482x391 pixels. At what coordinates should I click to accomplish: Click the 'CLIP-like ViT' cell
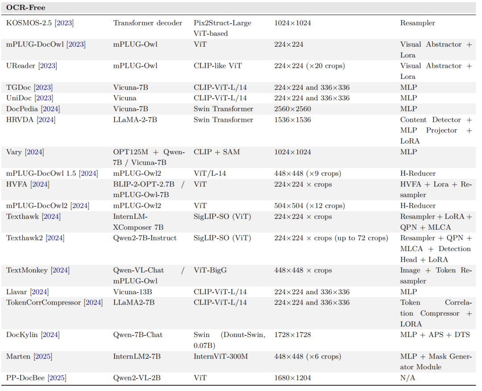tap(218, 66)
